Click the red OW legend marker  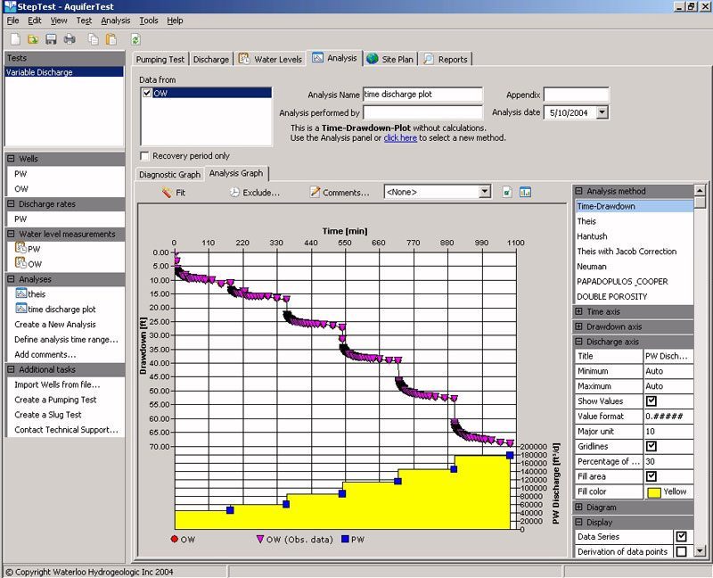tap(174, 539)
